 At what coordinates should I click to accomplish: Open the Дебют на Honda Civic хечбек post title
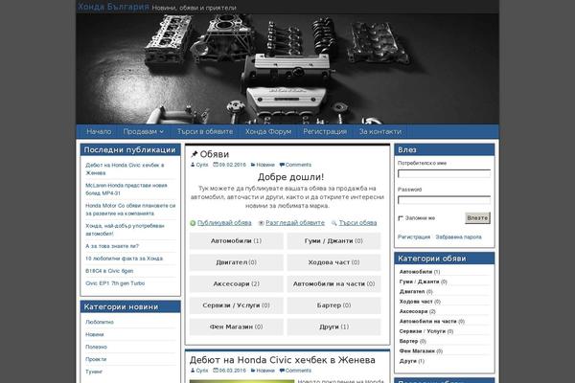click(x=283, y=360)
